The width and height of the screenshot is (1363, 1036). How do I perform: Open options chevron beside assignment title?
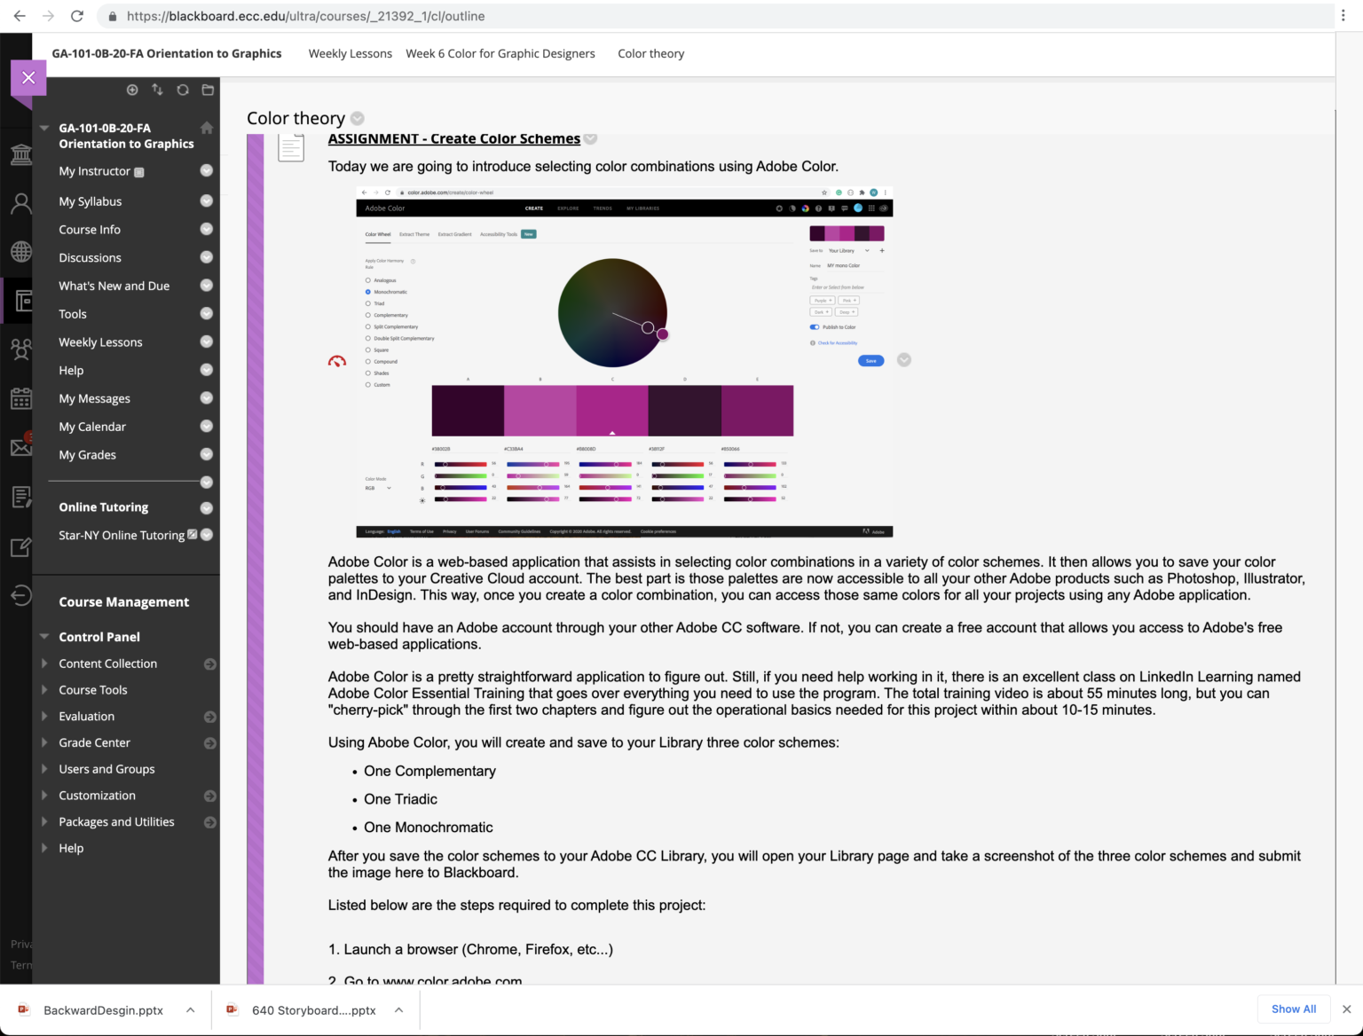coord(591,138)
